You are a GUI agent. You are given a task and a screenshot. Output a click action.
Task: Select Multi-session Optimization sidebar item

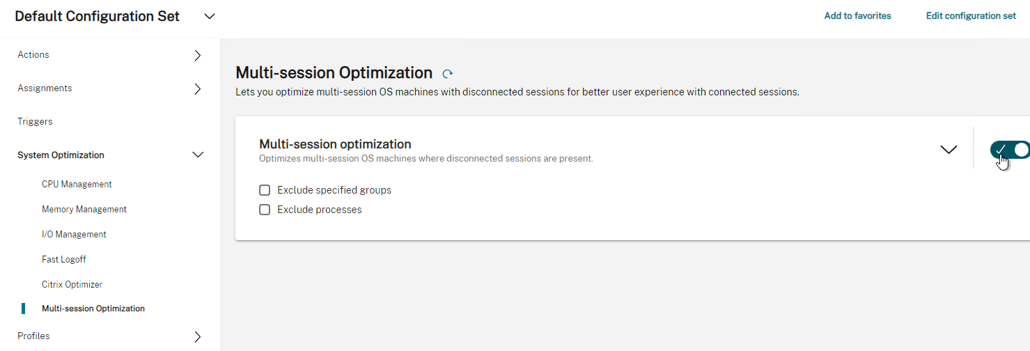93,309
